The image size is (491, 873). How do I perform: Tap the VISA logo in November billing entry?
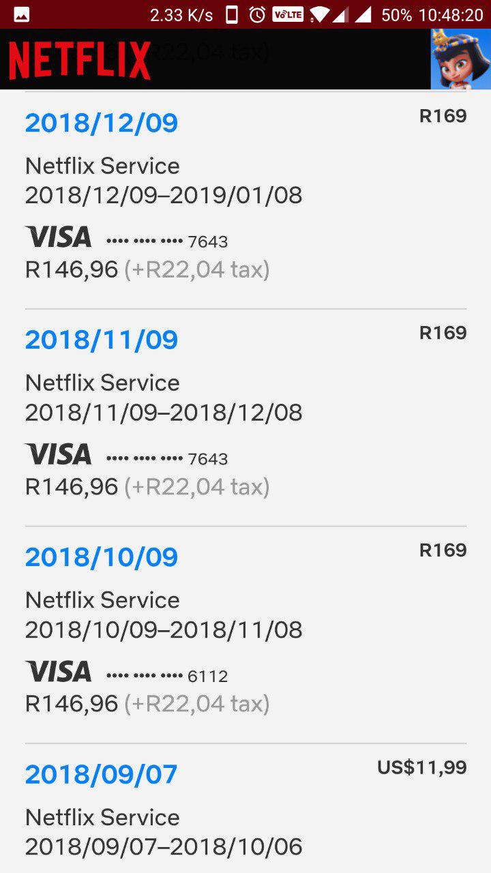59,454
